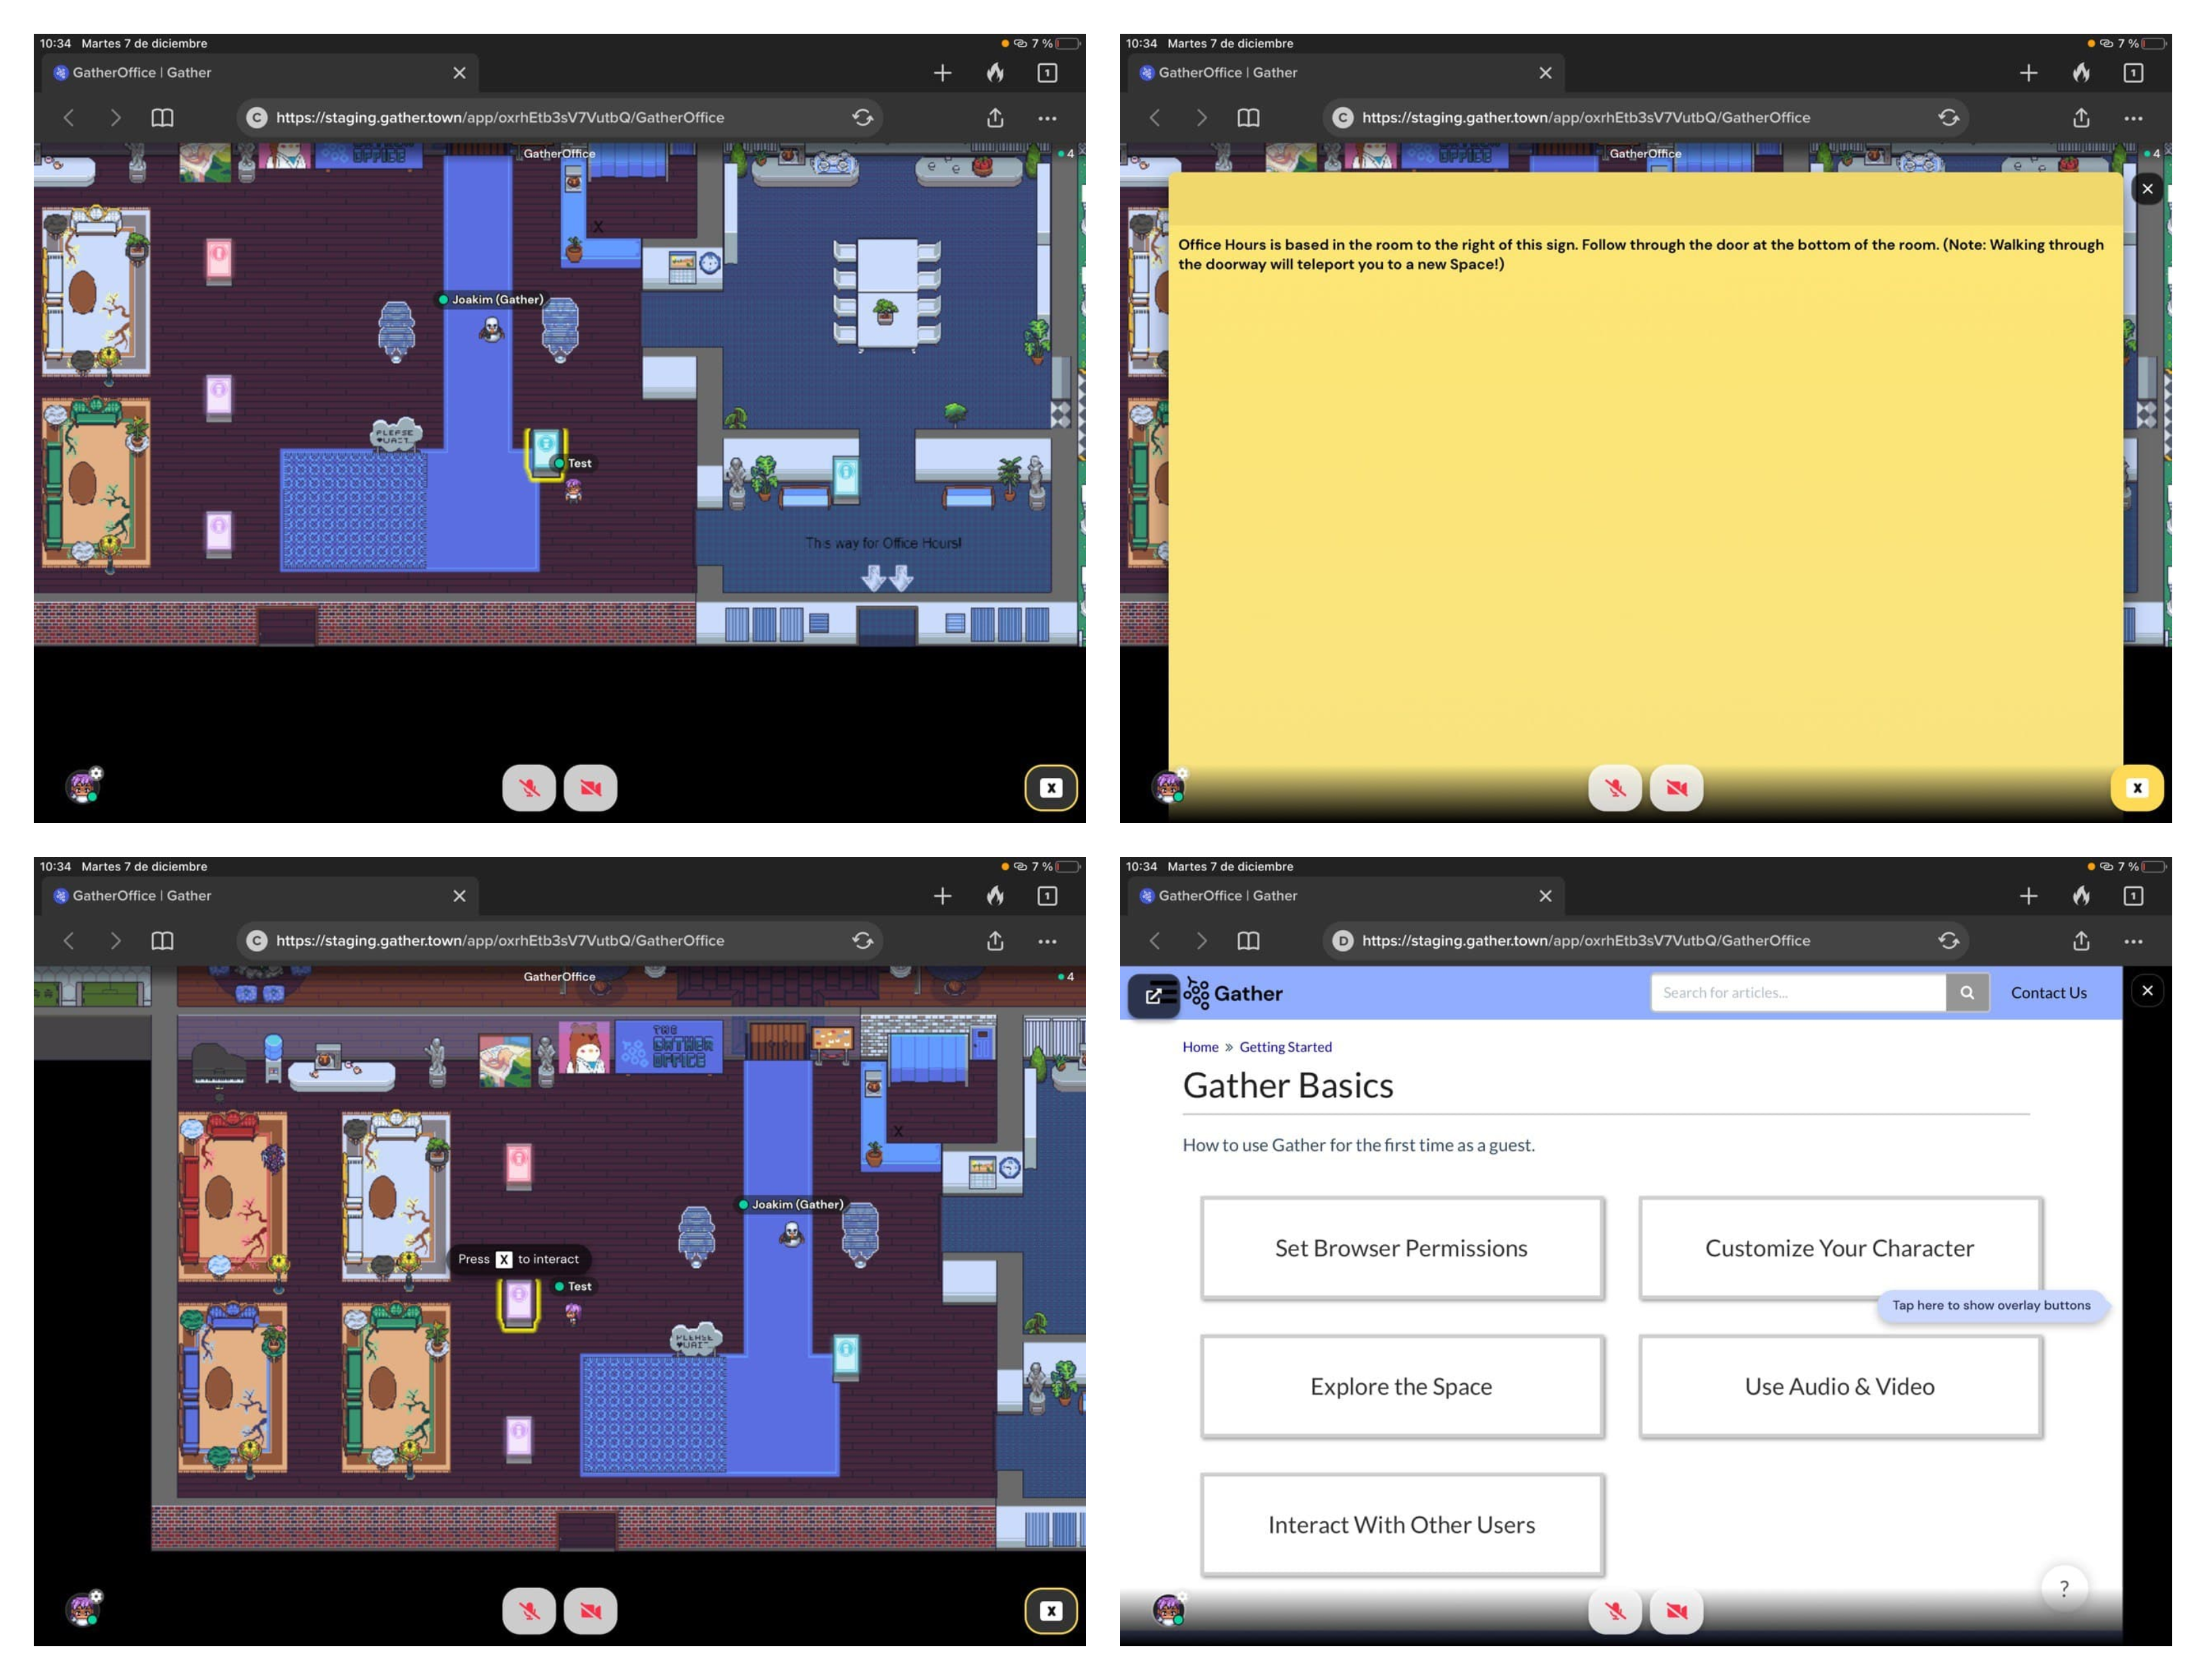Open the share sheet in the Office Hours map screenshot
The image size is (2206, 1680).
coord(994,117)
